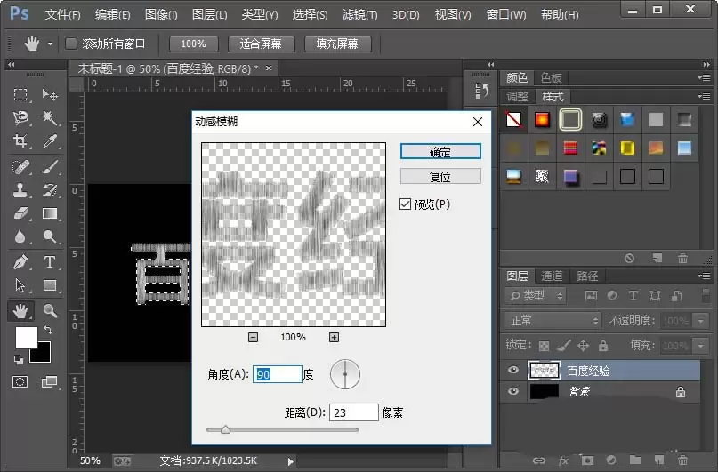
Task: Select the Horizontal Type tool
Action: tap(50, 262)
